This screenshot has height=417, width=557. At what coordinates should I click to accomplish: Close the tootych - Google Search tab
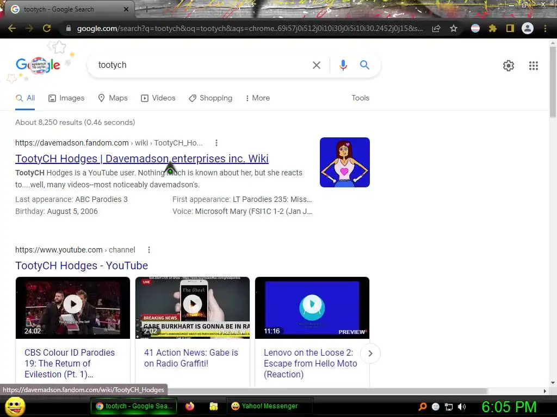click(x=126, y=9)
